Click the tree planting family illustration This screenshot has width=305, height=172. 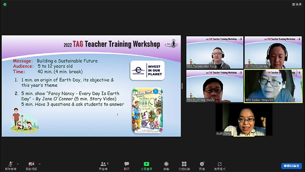pyautogui.click(x=24, y=120)
